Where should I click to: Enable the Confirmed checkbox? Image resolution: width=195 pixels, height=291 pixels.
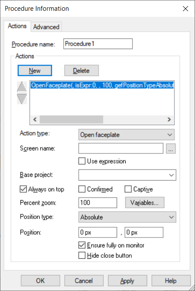tap(82, 189)
